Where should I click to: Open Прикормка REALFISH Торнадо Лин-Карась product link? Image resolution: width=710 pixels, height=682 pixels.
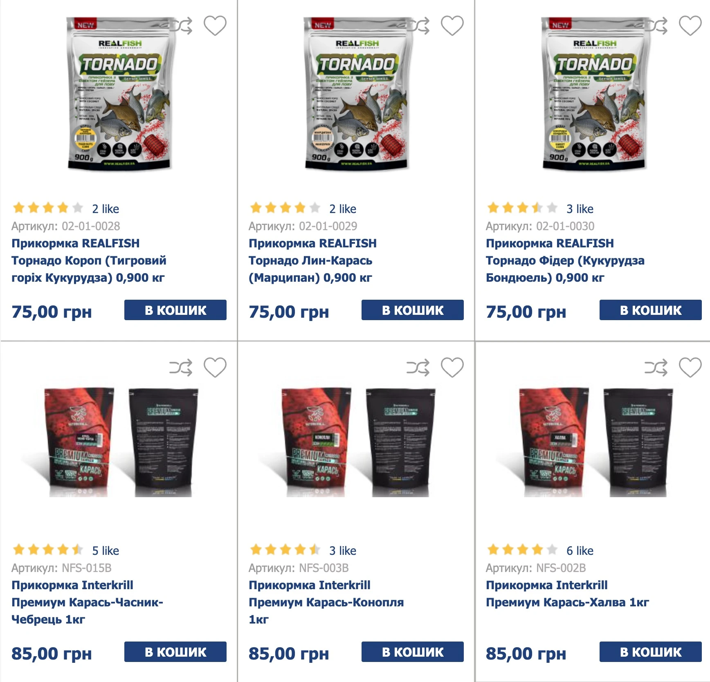(x=312, y=260)
